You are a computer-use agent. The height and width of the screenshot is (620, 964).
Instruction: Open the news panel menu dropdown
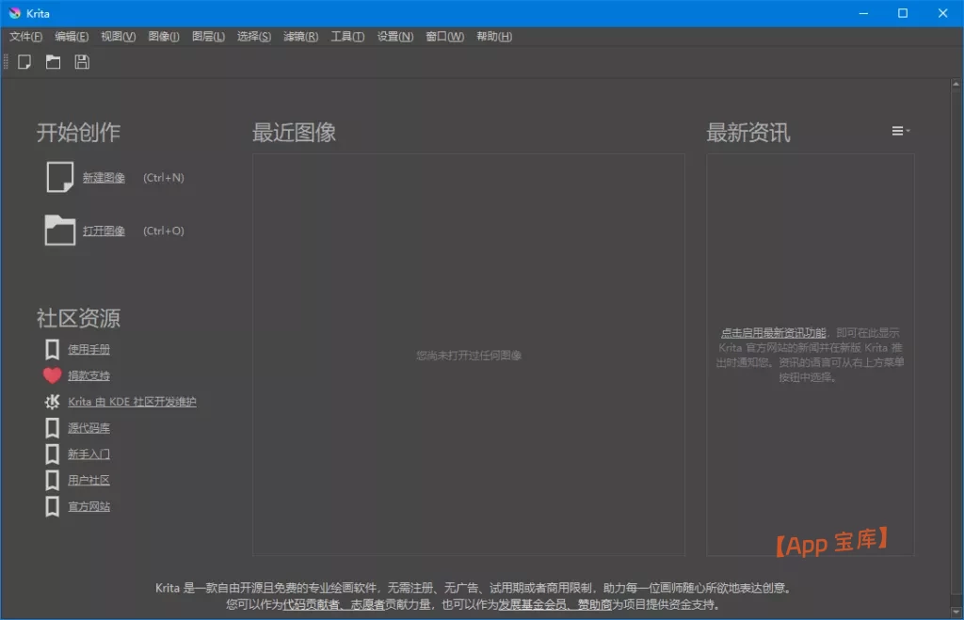coord(898,131)
